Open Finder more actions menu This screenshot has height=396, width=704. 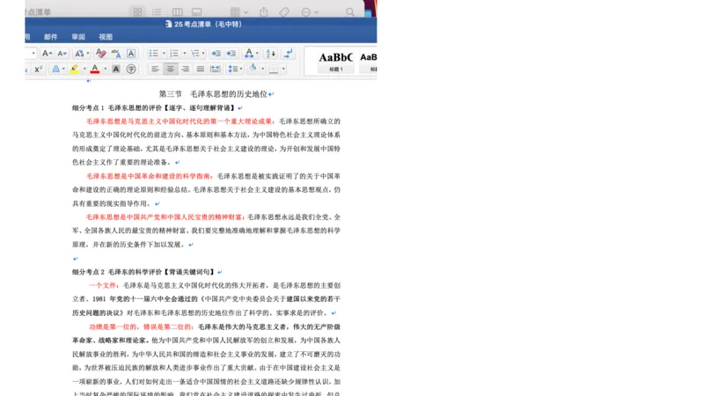click(x=310, y=12)
